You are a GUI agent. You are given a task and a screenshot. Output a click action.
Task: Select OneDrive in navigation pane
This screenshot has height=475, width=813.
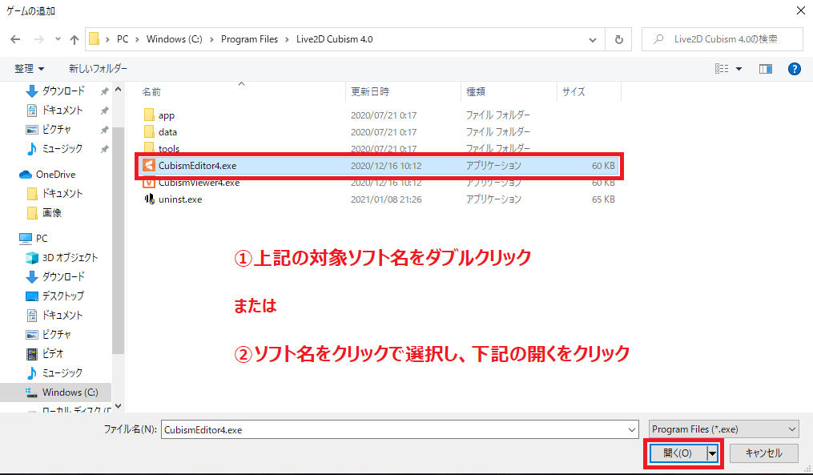(x=55, y=175)
